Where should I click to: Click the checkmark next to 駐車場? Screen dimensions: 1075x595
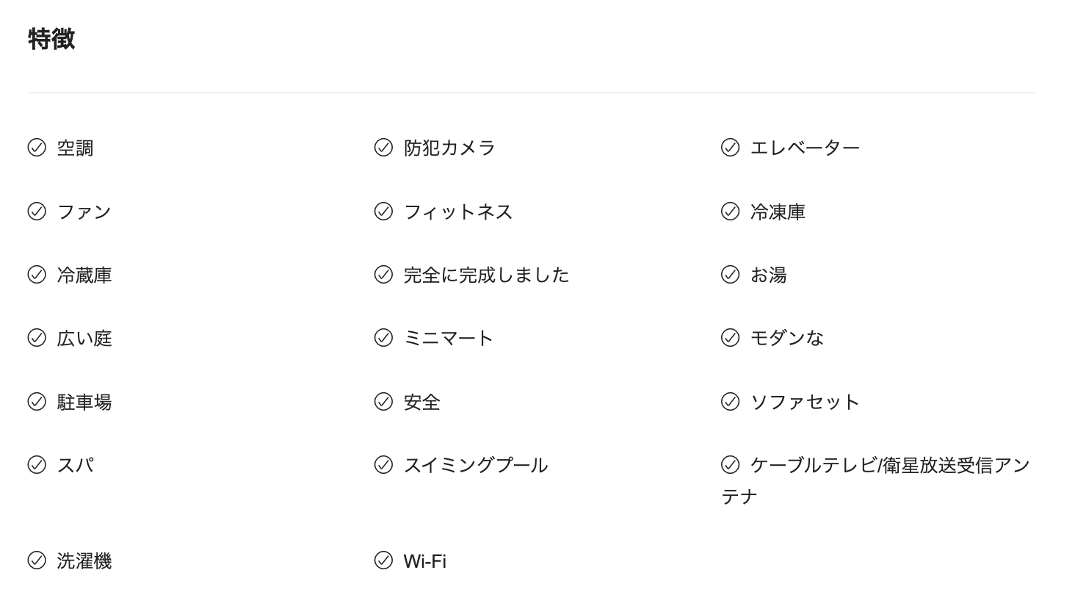click(x=37, y=402)
